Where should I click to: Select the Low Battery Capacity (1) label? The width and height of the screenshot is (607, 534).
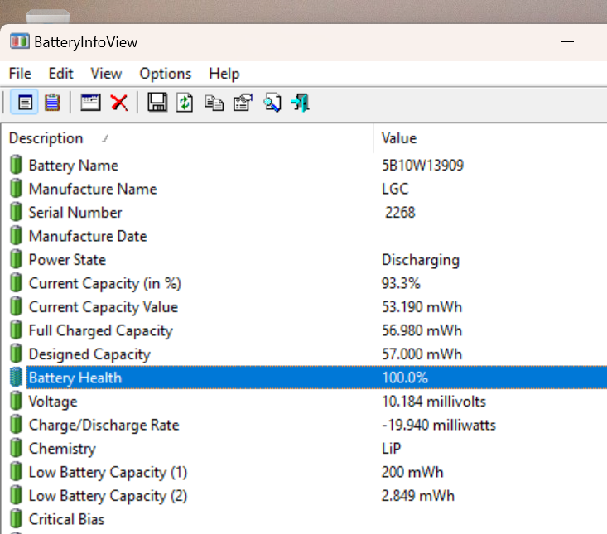point(108,473)
